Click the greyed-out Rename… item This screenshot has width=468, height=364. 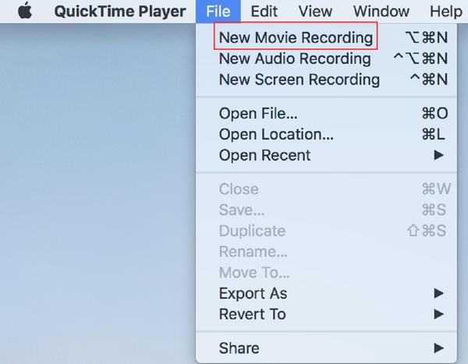327,252
